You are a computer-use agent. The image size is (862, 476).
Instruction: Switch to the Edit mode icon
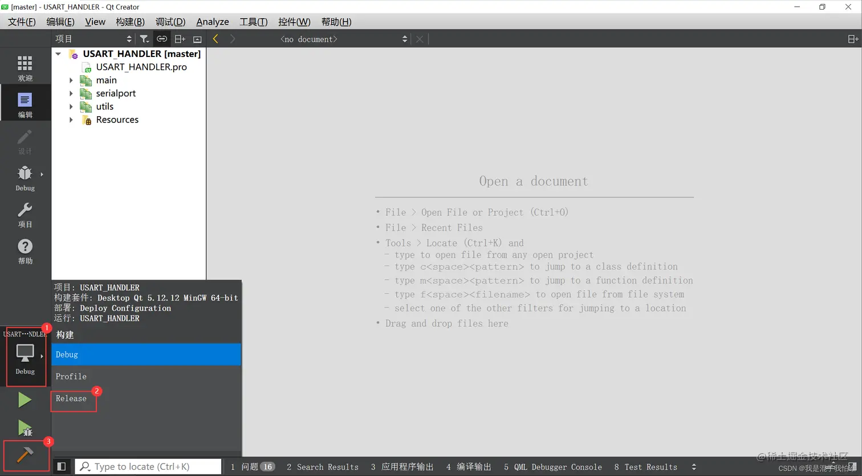[x=25, y=104]
